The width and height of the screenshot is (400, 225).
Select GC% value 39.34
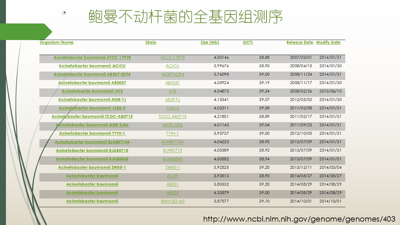click(264, 91)
